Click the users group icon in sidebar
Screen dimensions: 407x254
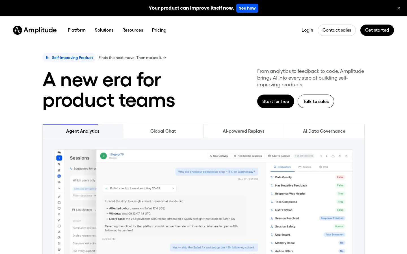[x=59, y=214]
